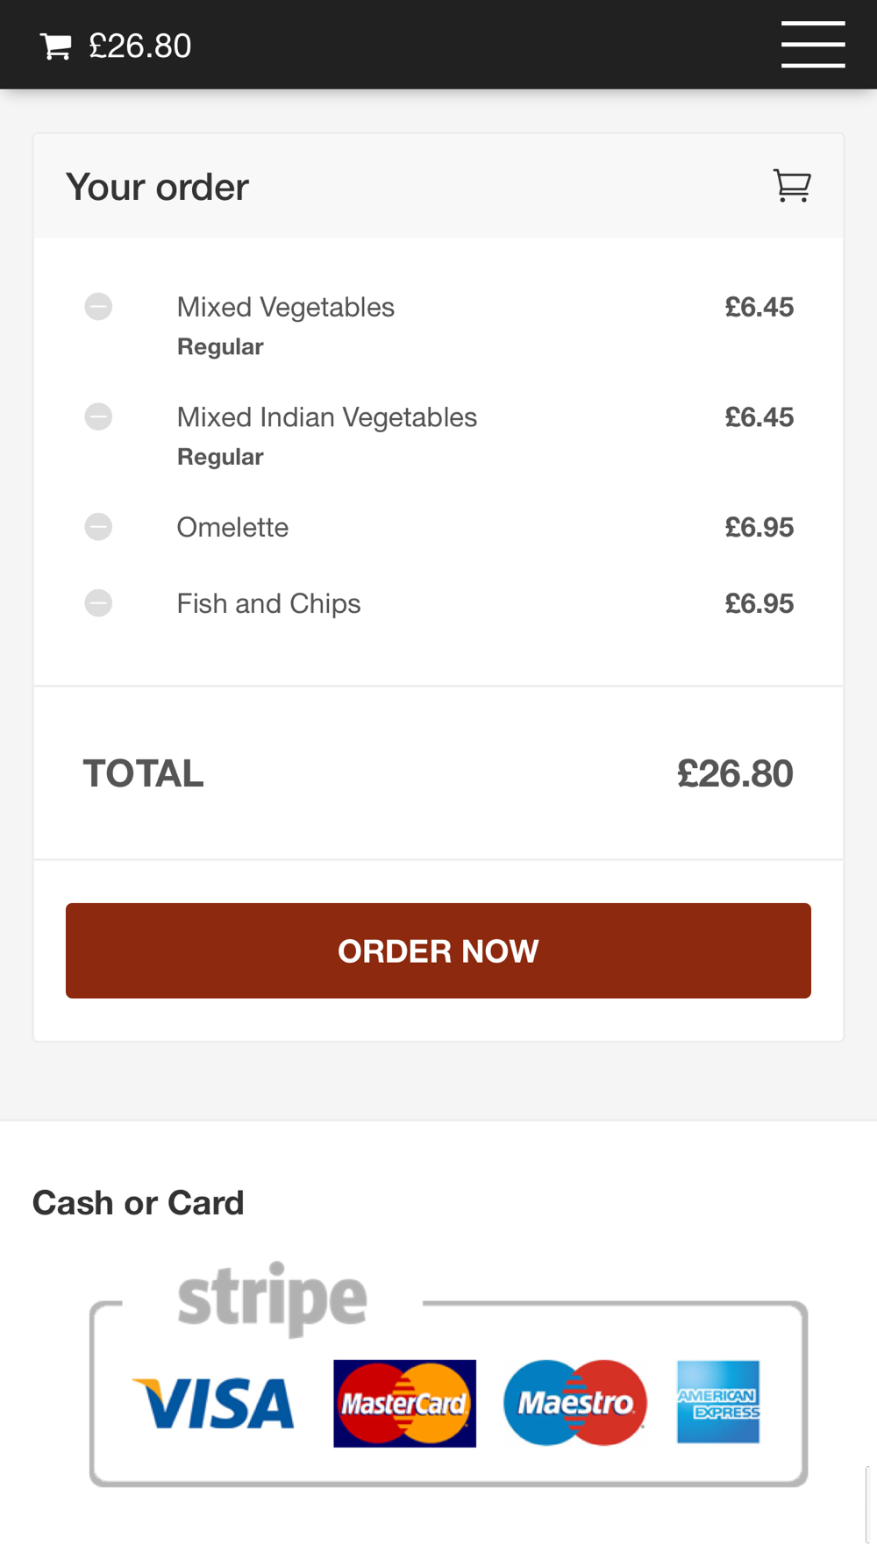Click the TOTAL £26.80 amount
Screen dimensions: 877x1559
pyautogui.click(x=735, y=773)
